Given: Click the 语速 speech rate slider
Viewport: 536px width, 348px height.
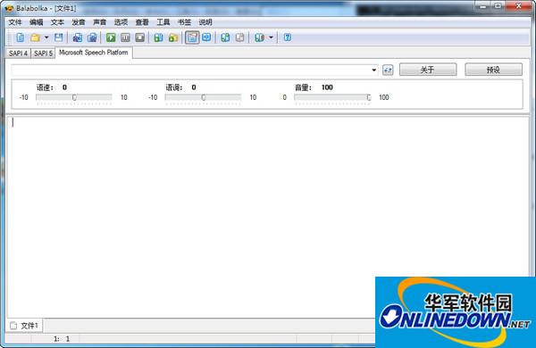Looking at the screenshot, I should tap(74, 97).
